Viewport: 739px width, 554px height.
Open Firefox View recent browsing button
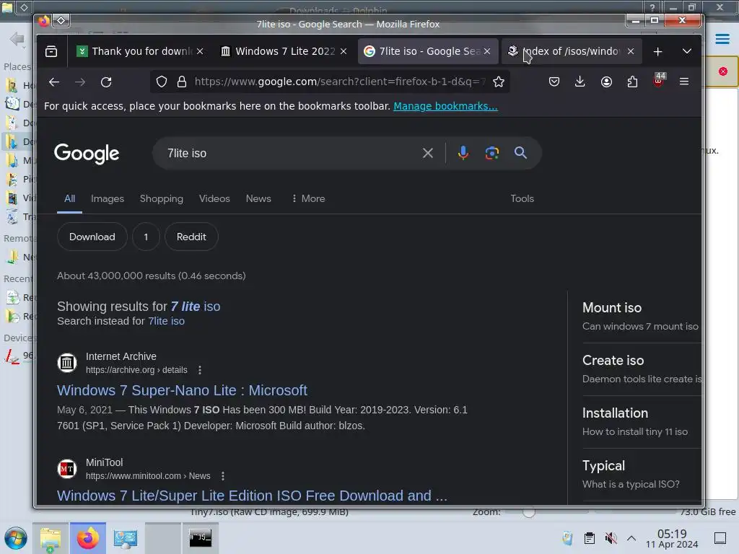[x=51, y=51]
